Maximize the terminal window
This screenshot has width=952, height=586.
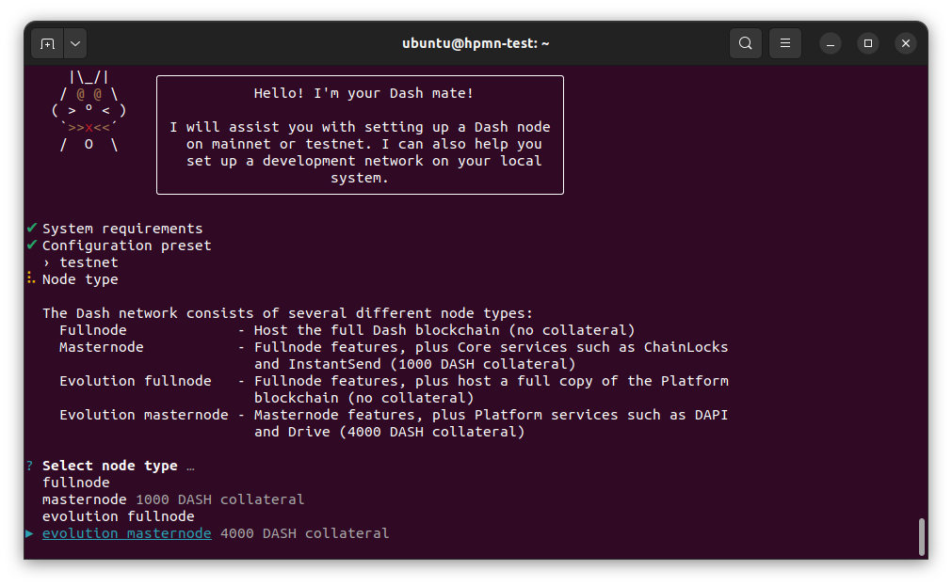click(867, 43)
